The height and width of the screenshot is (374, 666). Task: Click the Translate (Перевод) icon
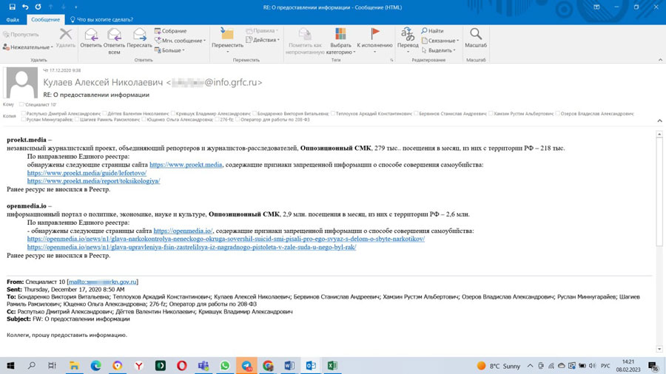[x=408, y=38]
